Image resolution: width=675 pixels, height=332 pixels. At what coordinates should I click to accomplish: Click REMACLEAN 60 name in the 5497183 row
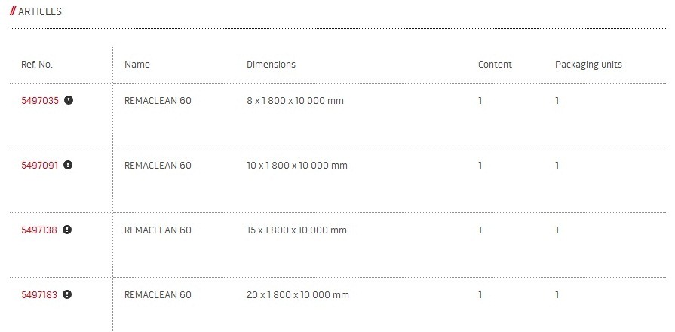[x=158, y=295]
